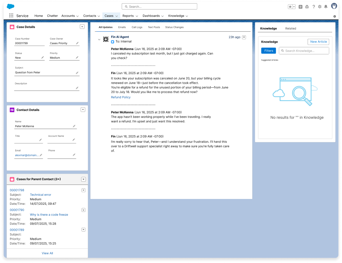The width and height of the screenshot is (342, 263).
Task: Click the Help question mark icon
Action: 313,6
